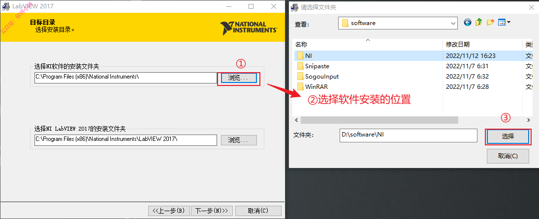This screenshot has height=219, width=539.
Task: Click the SogouInput folder icon
Action: [x=300, y=77]
